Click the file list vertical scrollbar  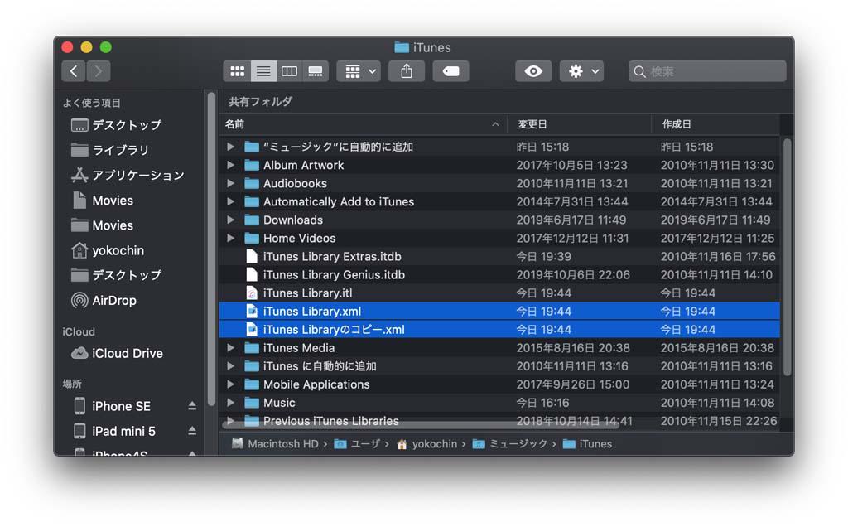(787, 258)
